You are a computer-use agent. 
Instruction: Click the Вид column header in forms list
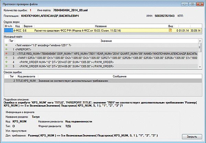coord(170,26)
